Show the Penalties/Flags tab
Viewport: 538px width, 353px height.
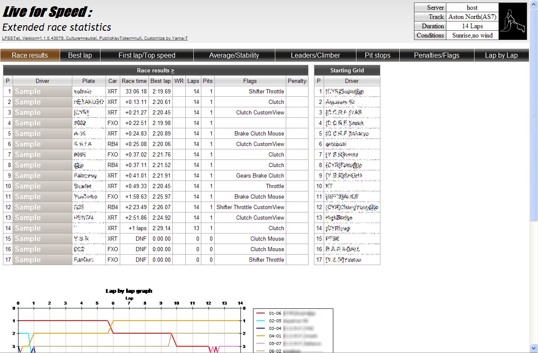(x=437, y=55)
